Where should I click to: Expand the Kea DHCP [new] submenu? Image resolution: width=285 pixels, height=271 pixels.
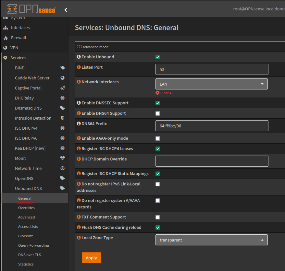coord(34,148)
